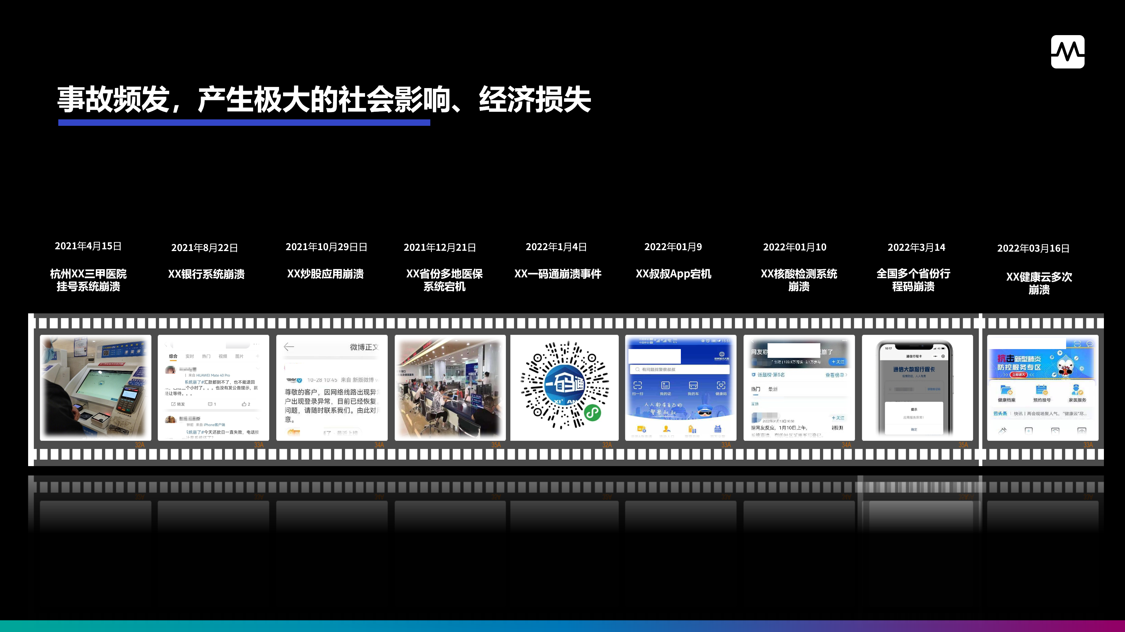Viewport: 1125px width, 632px height.
Task: Click the 预约挂号 calendar icon
Action: [x=1042, y=390]
